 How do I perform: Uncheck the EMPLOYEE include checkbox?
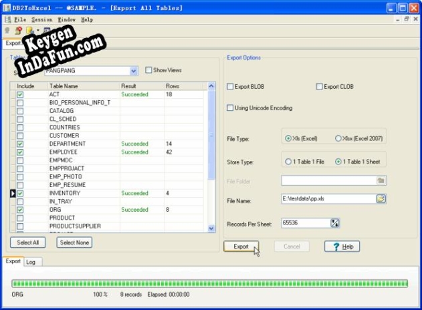pos(20,152)
